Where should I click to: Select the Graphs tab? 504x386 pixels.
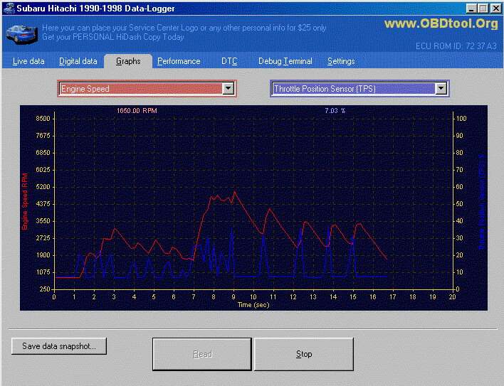point(128,61)
